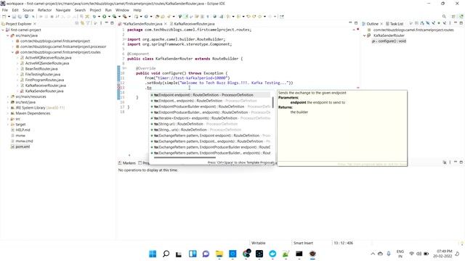Image resolution: width=465 pixels, height=261 pixels.
Task: Open the Refactor menu
Action: pyautogui.click(x=45, y=10)
